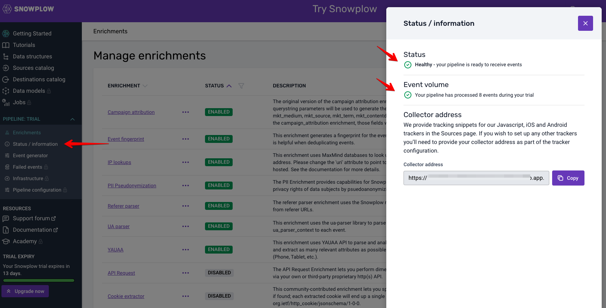Image resolution: width=606 pixels, height=308 pixels.
Task: Click the collector address input field
Action: [x=476, y=178]
